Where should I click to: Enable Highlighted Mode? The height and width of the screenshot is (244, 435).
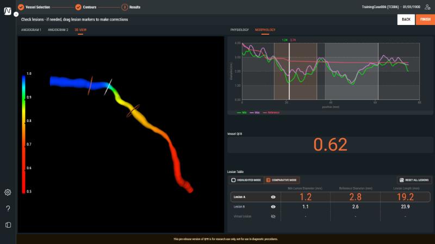245,179
